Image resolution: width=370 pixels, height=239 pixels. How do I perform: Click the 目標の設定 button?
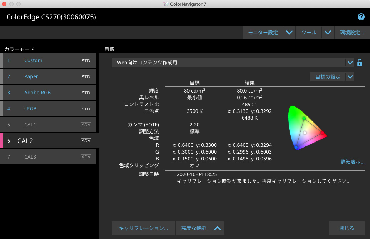[x=328, y=77]
